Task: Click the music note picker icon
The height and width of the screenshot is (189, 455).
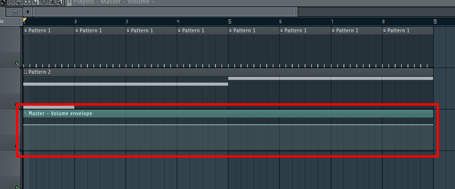Action: coord(15,12)
